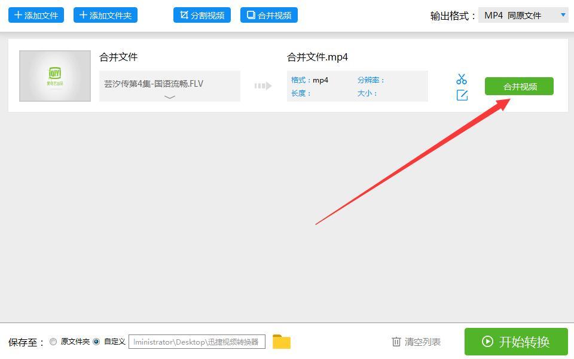Expand the merged file list chevron

click(x=170, y=97)
